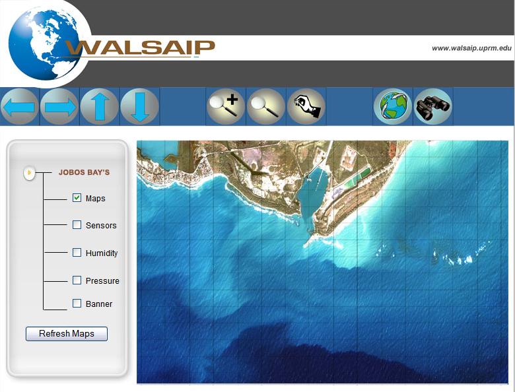Pan the map up with the up arrow
The width and height of the screenshot is (515, 392).
point(100,106)
